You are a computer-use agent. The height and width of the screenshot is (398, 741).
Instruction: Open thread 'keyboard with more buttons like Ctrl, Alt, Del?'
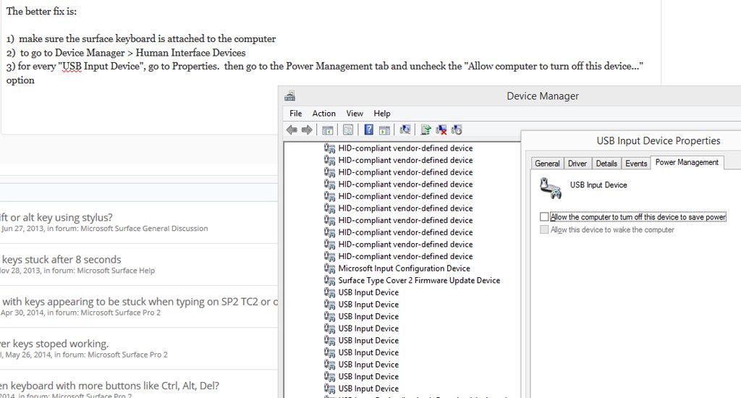point(110,386)
